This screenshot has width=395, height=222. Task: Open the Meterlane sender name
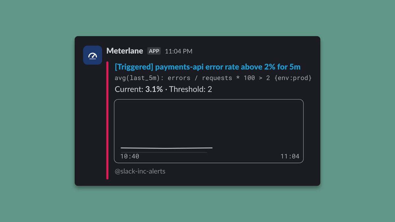125,51
